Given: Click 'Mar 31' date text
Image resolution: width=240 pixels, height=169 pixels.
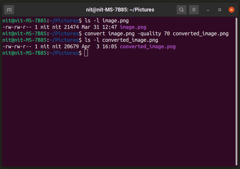Looking at the screenshot, I should 90,27.
